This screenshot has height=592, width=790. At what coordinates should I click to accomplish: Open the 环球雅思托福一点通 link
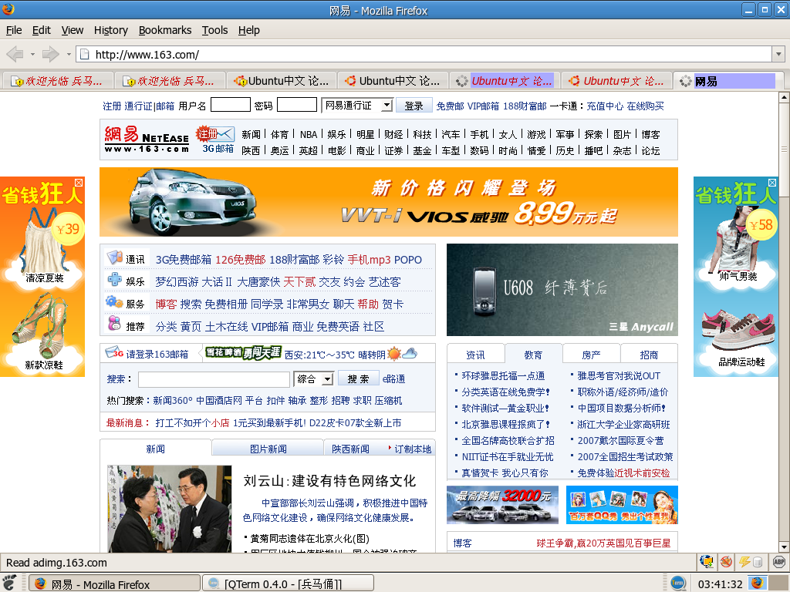(503, 376)
